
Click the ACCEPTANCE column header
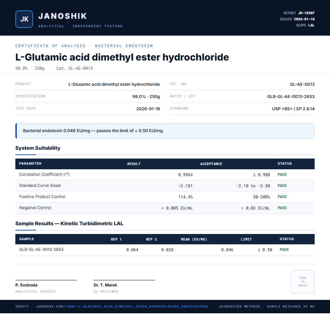[211, 164]
